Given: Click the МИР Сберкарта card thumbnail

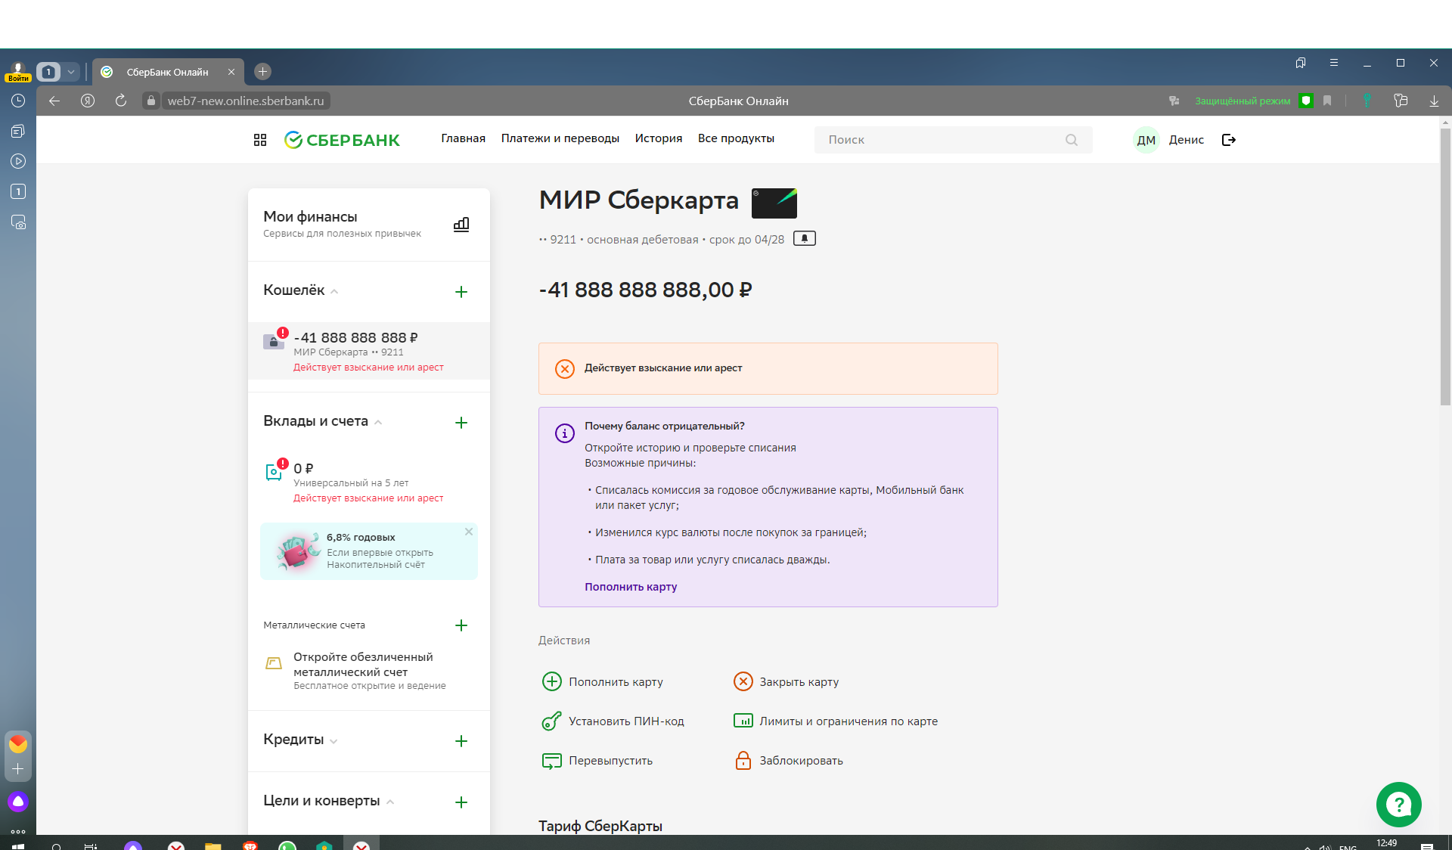Looking at the screenshot, I should (x=774, y=203).
